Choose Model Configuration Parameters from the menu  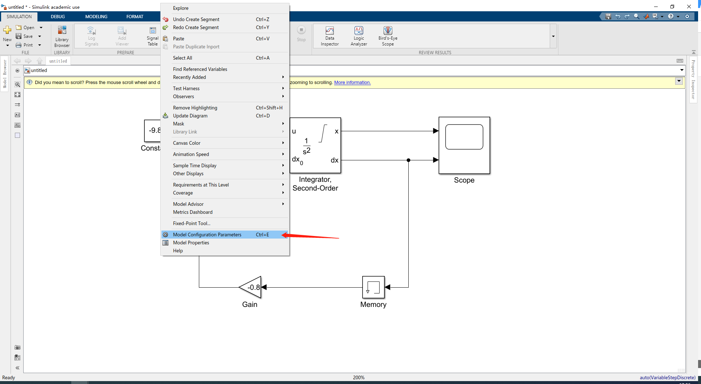(x=207, y=235)
